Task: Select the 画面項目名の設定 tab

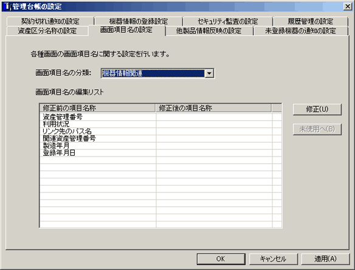Action: pos(126,30)
